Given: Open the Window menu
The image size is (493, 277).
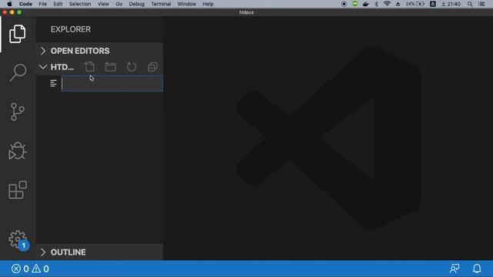Looking at the screenshot, I should [186, 4].
